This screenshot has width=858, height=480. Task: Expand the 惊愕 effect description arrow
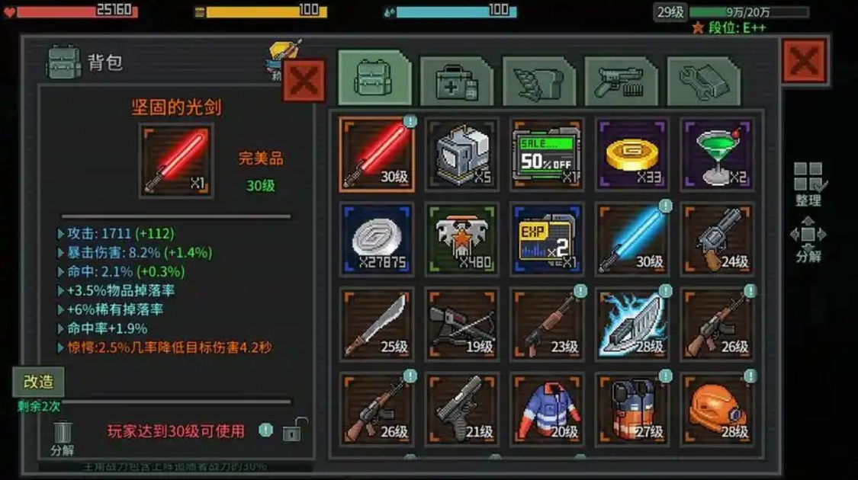61,347
